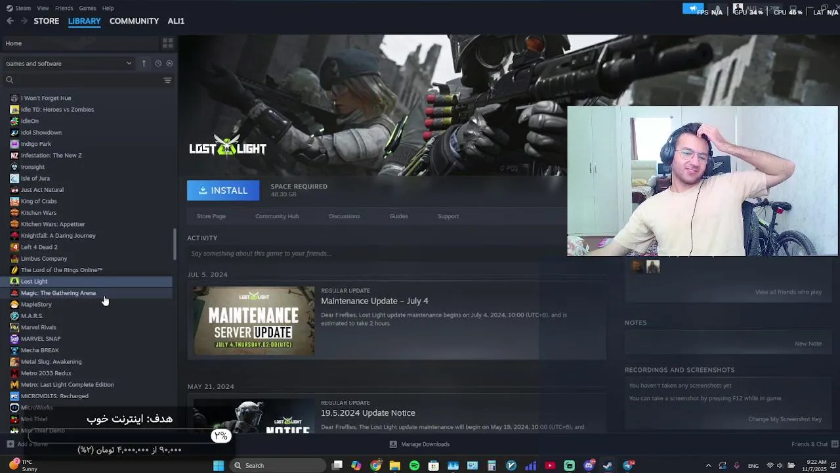This screenshot has height=473, width=840.
Task: Open the Windows Start menu
Action: [219, 466]
